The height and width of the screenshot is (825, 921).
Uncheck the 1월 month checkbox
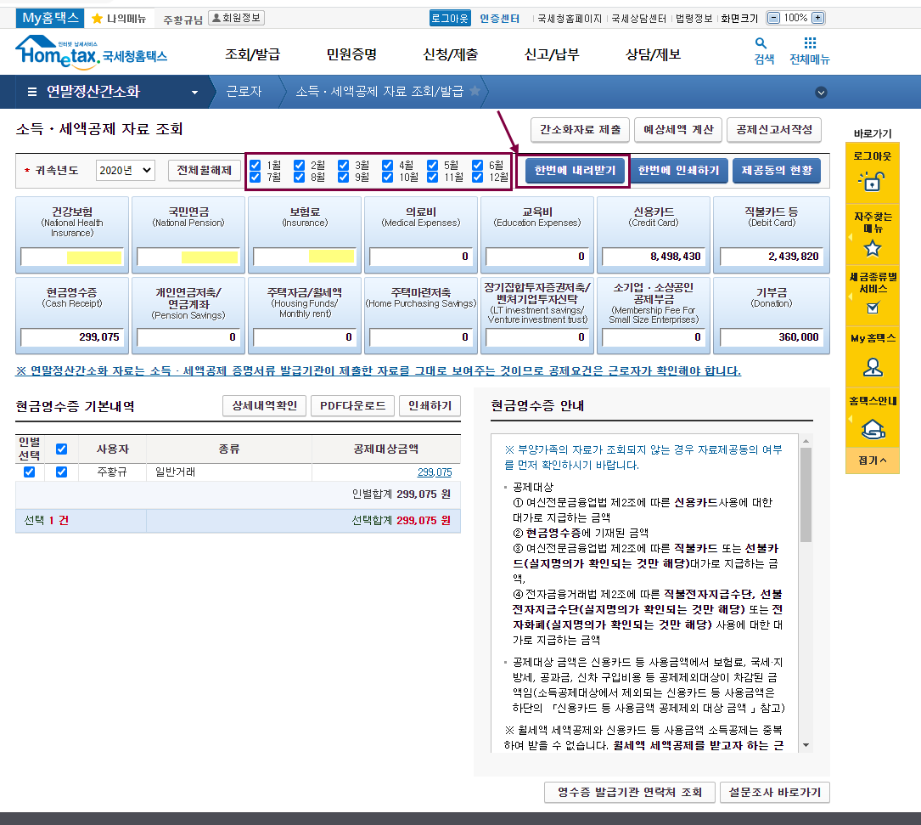click(x=256, y=165)
